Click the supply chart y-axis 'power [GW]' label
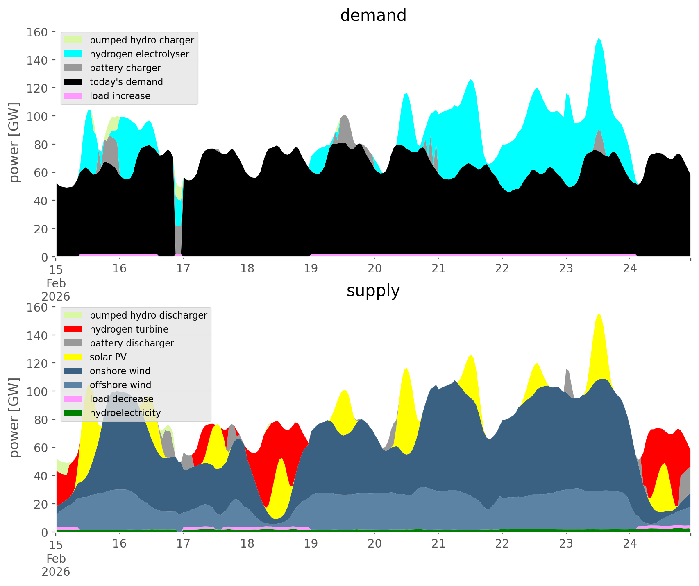The width and height of the screenshot is (699, 586). pyautogui.click(x=14, y=418)
